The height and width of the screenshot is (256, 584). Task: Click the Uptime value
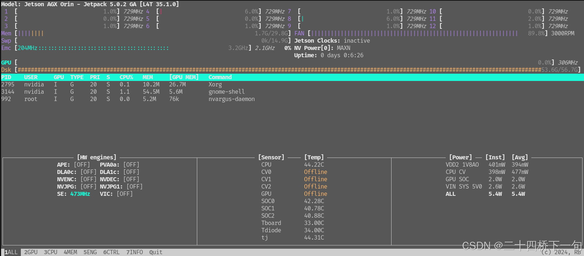pos(342,55)
